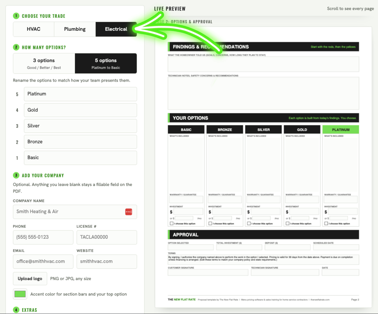
Task: Click the 'Extras' section heading
Action: click(29, 310)
